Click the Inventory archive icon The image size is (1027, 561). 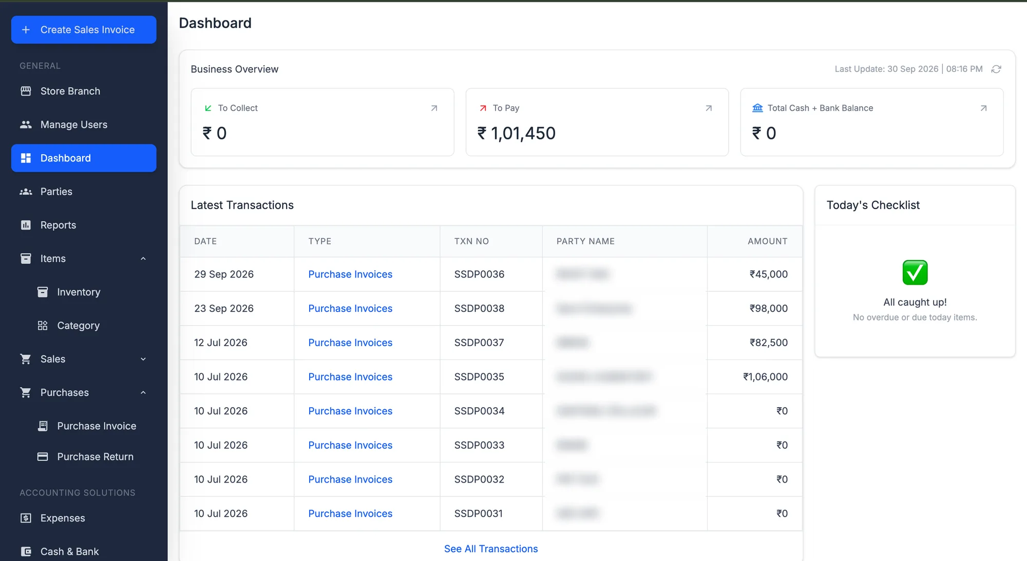tap(43, 292)
